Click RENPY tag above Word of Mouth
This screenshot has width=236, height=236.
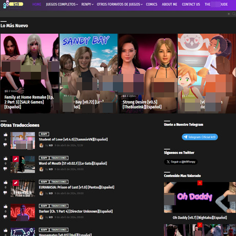44,158
